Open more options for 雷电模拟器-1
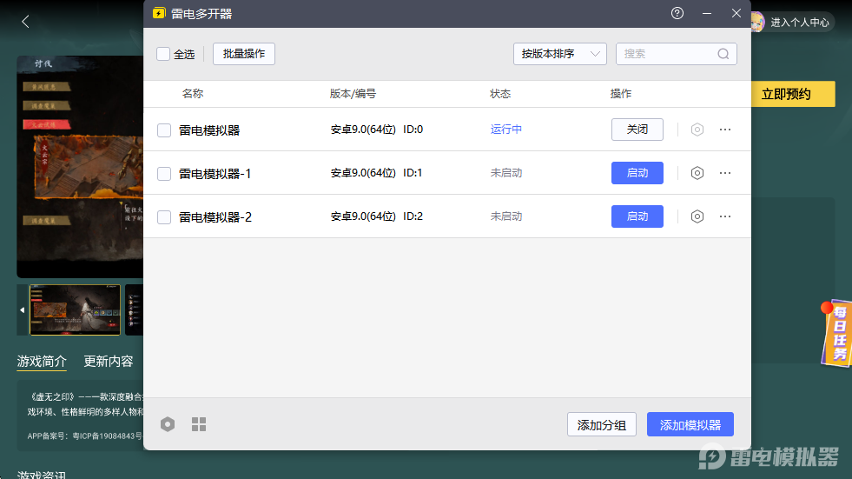The width and height of the screenshot is (852, 479). (x=725, y=173)
